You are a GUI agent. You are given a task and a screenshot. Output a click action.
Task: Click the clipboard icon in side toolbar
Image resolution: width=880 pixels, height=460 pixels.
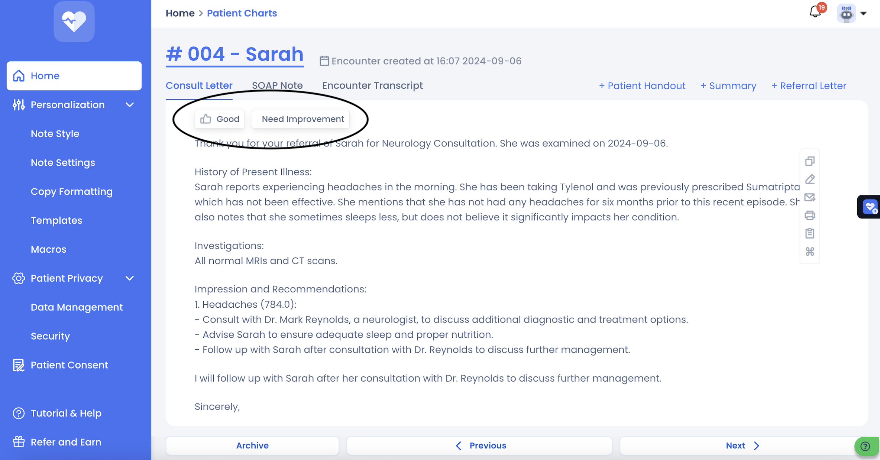coord(810,233)
